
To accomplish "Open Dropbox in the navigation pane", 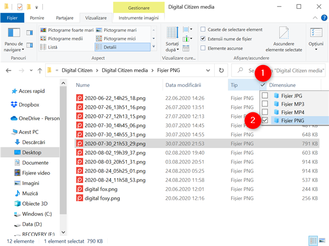I will click(x=25, y=105).
